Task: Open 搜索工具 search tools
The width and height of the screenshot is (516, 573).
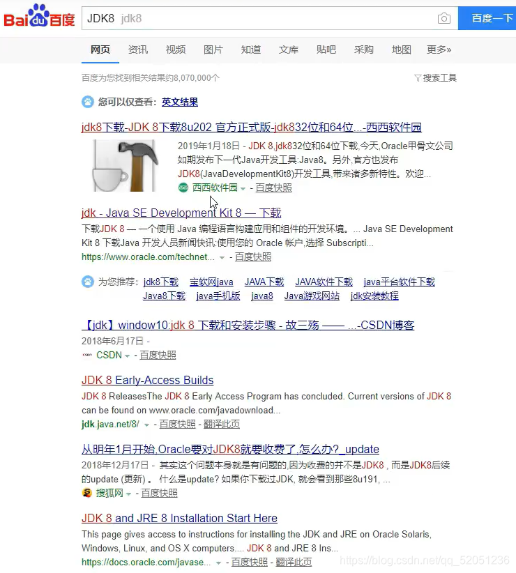Action: coord(439,78)
